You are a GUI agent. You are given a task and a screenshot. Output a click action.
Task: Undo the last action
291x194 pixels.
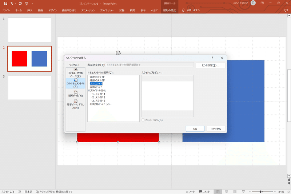click(12, 4)
